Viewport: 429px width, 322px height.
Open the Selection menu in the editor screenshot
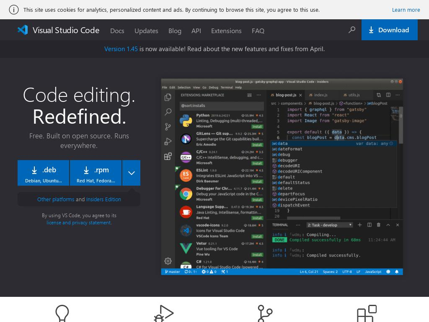coord(184,87)
